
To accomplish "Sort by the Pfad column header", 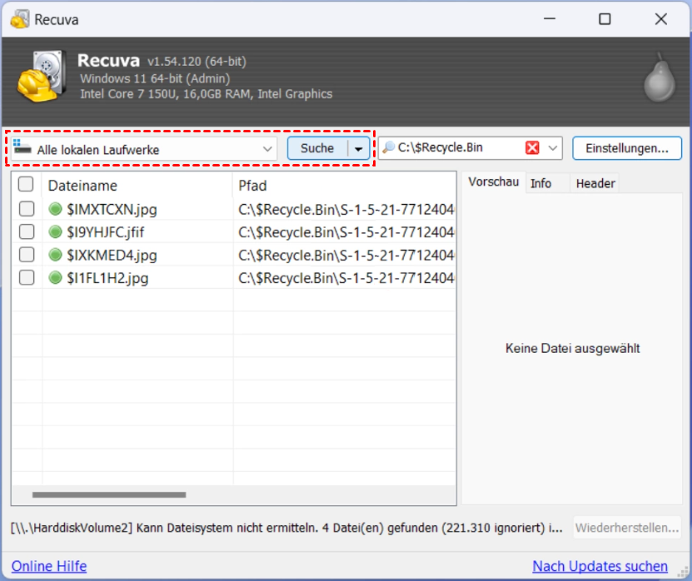I will 344,186.
